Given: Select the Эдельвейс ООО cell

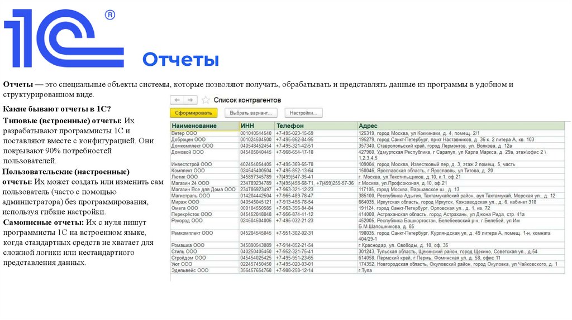Looking at the screenshot, I should [204, 270].
